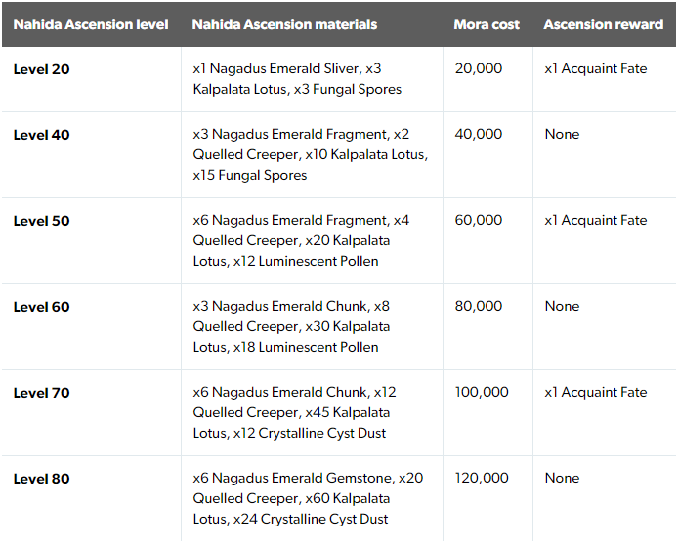Click the Ascension reward column header
This screenshot has height=547, width=678.
(603, 24)
